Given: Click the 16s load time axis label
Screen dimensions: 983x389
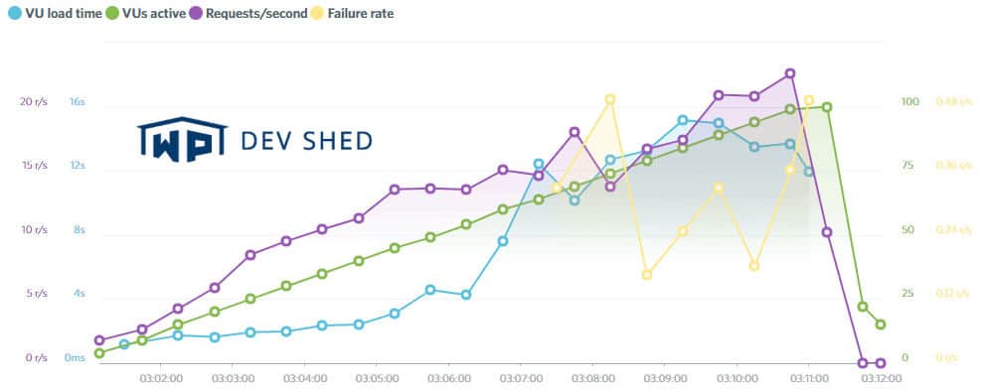Looking at the screenshot, I should click(x=78, y=101).
